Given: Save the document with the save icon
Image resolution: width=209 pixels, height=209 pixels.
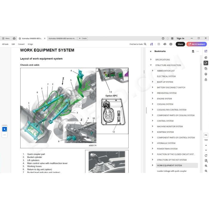Looking at the screenshot, I should (159, 44).
